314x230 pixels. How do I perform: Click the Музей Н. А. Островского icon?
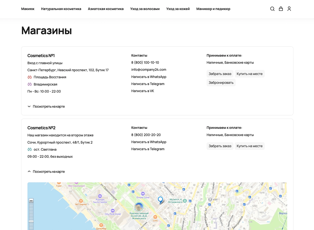185,201
